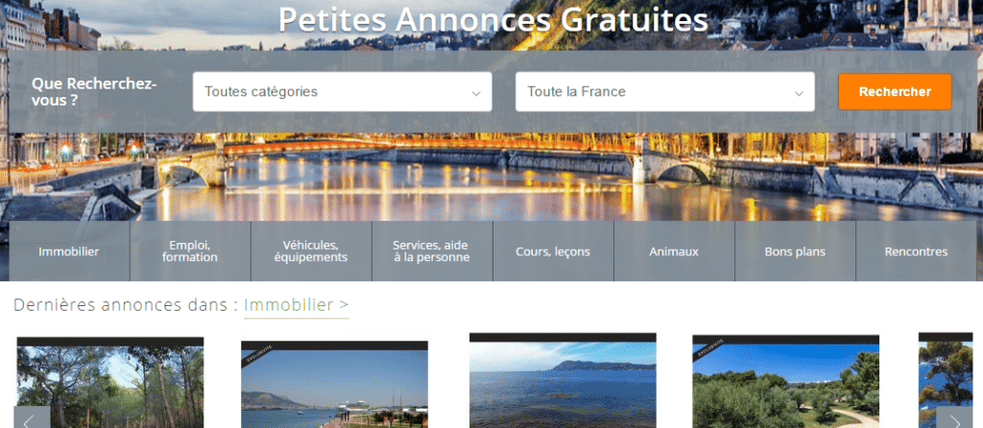Open the forest listing thumbnail
The width and height of the screenshot is (983, 428).
[x=110, y=383]
